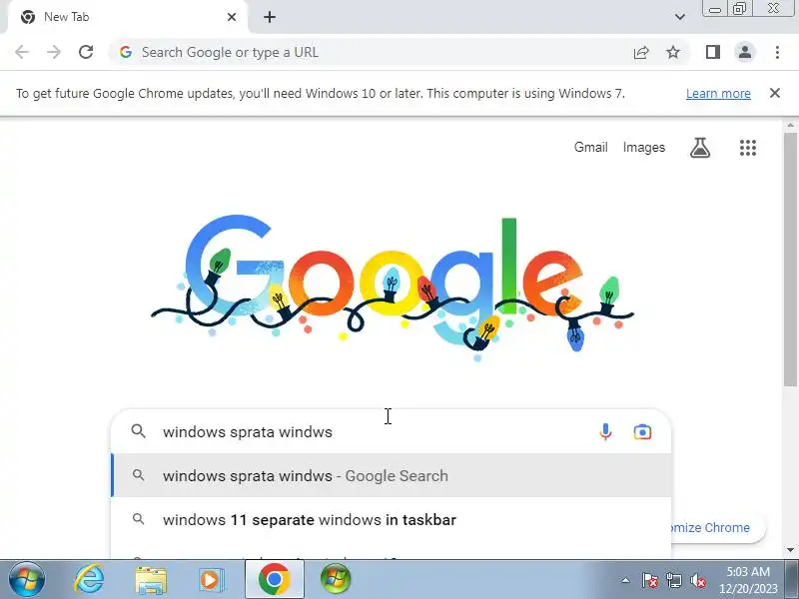
Task: Open the Chrome side panel icon
Action: (x=713, y=52)
